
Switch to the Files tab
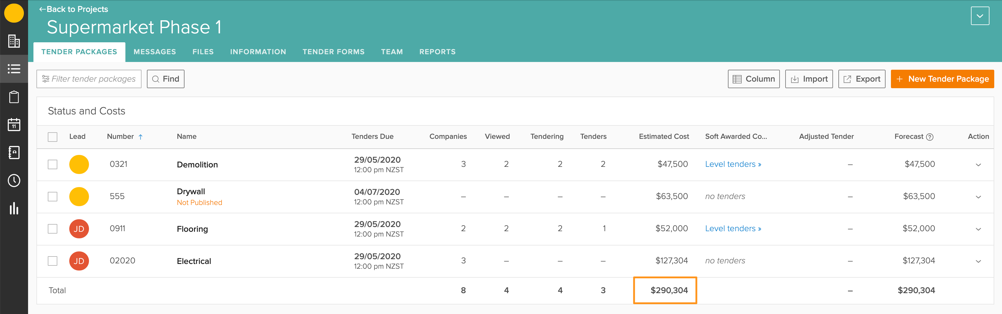click(203, 52)
